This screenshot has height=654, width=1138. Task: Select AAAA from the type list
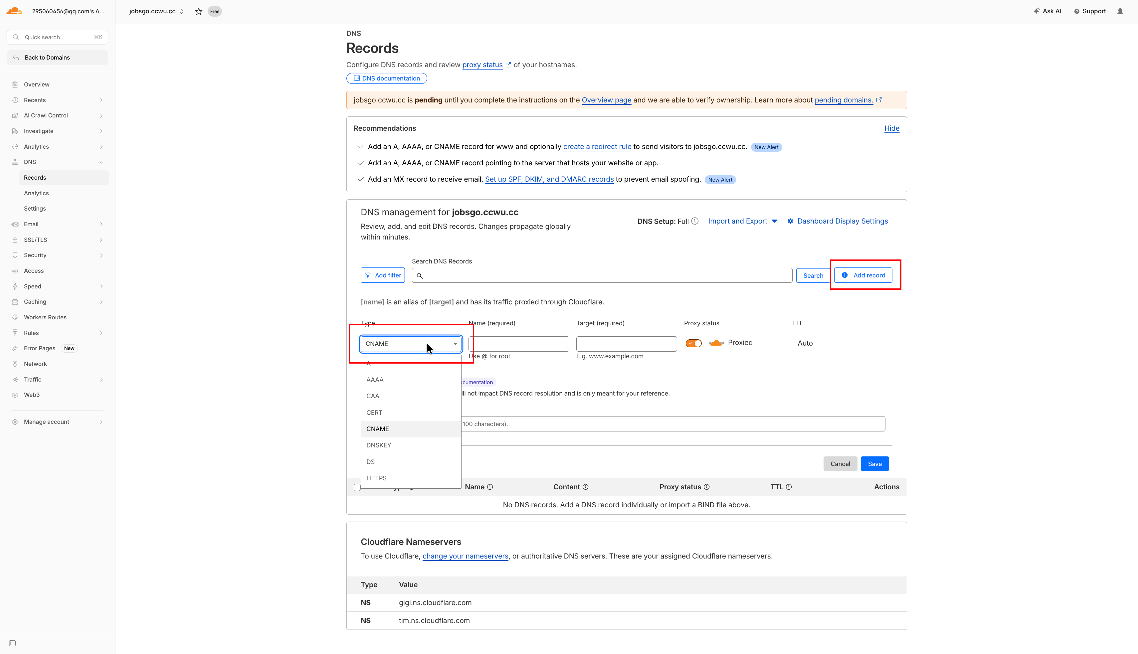click(x=411, y=380)
